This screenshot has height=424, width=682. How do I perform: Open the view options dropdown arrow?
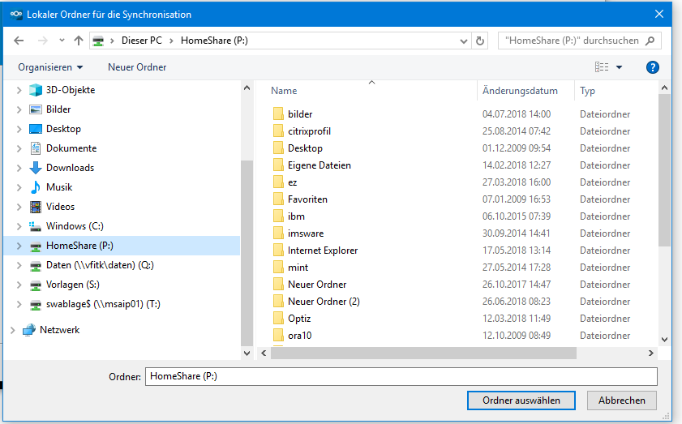coord(619,67)
